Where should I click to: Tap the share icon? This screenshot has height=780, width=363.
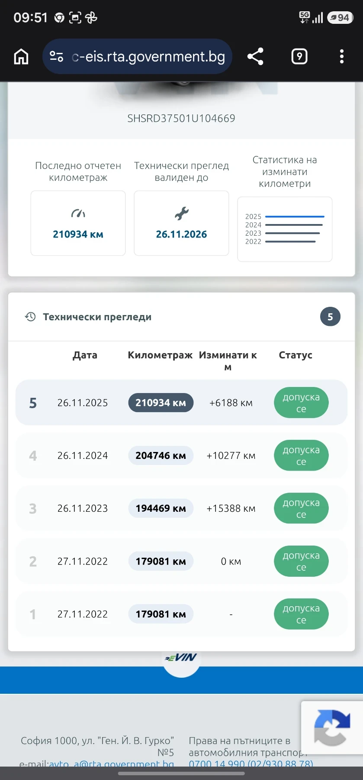(255, 56)
